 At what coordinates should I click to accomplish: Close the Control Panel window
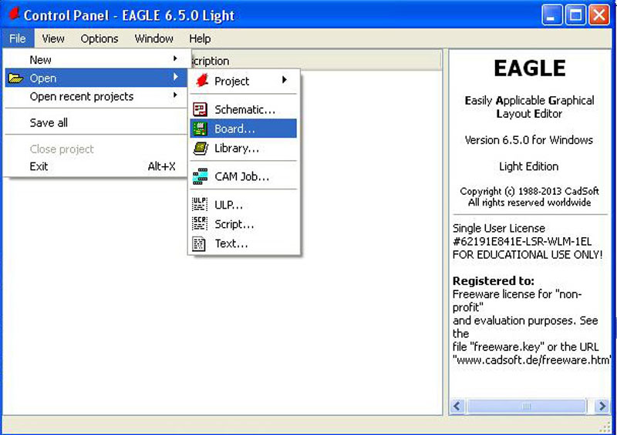point(599,15)
